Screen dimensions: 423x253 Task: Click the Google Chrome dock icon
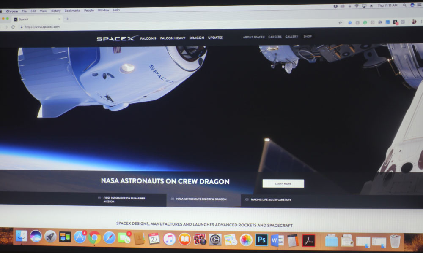click(94, 238)
